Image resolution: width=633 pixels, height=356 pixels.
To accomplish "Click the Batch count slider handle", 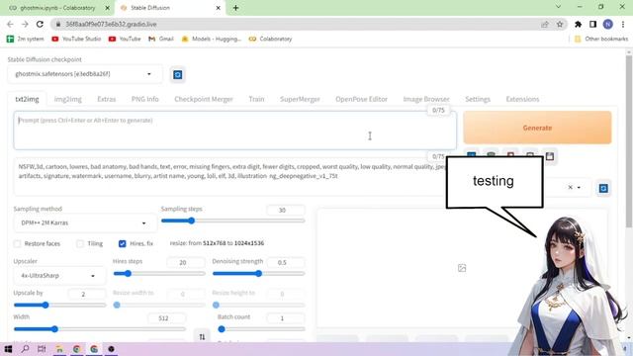I will click(222, 329).
